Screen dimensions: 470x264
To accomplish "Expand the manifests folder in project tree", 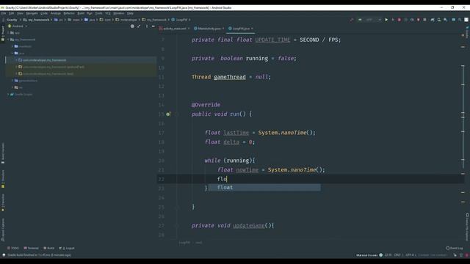I will click(12, 46).
